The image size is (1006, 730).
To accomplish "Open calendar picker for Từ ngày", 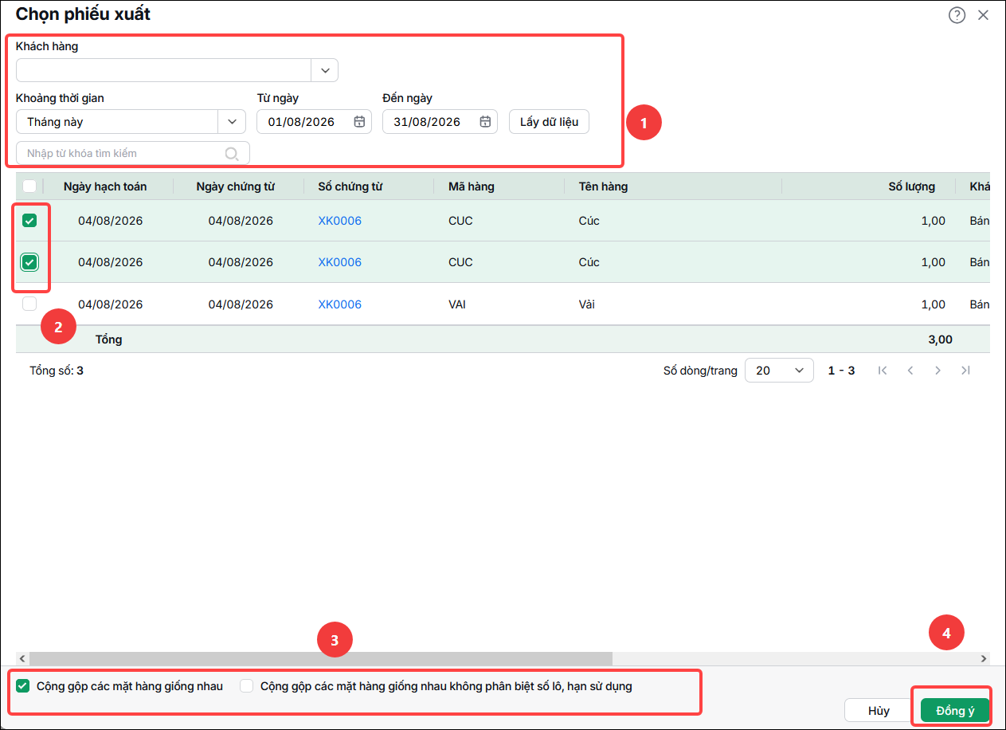I will (x=359, y=122).
